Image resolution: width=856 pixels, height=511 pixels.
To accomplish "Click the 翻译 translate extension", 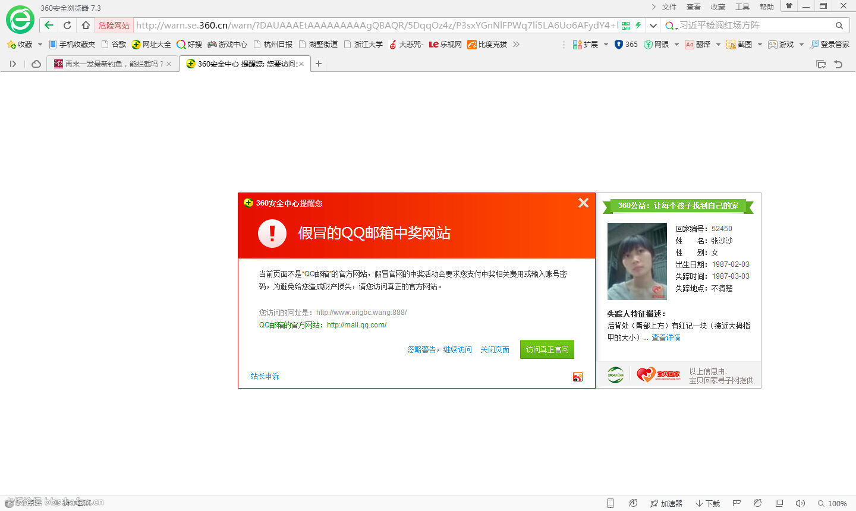I will 698,45.
